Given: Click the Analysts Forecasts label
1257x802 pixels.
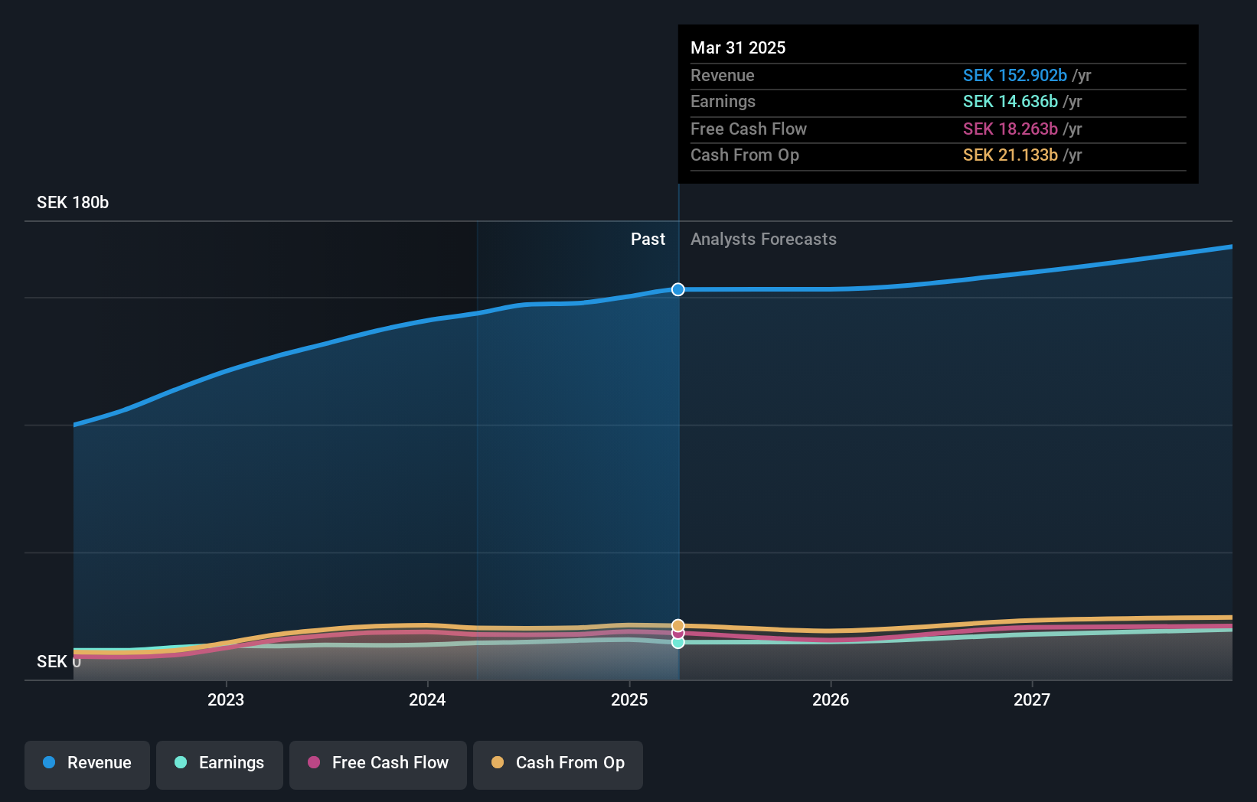Looking at the screenshot, I should [x=763, y=239].
